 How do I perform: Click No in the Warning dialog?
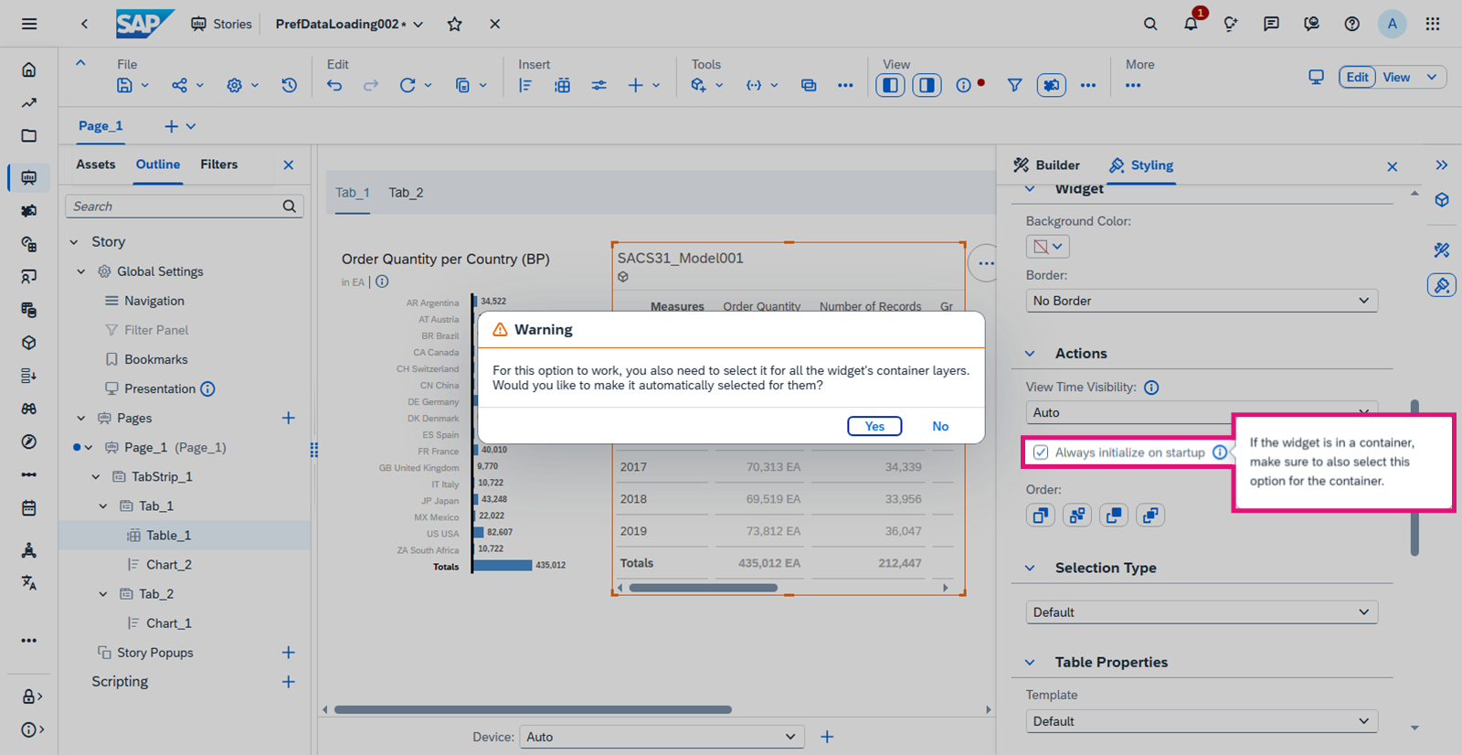(940, 426)
